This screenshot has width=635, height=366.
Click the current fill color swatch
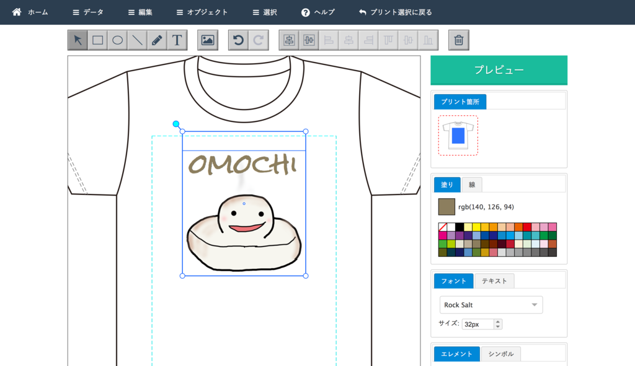[x=446, y=207]
